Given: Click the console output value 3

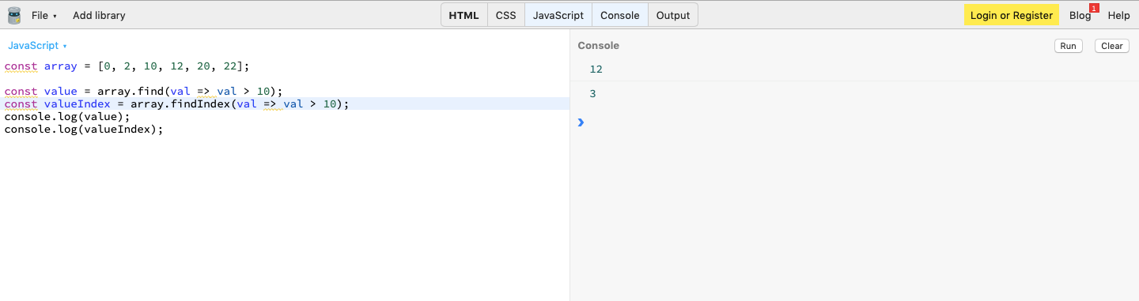Looking at the screenshot, I should [592, 94].
